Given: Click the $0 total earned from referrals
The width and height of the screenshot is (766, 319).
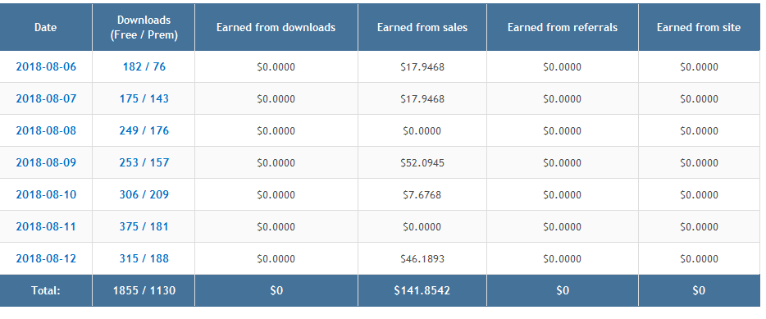Looking at the screenshot, I should click(x=563, y=290).
